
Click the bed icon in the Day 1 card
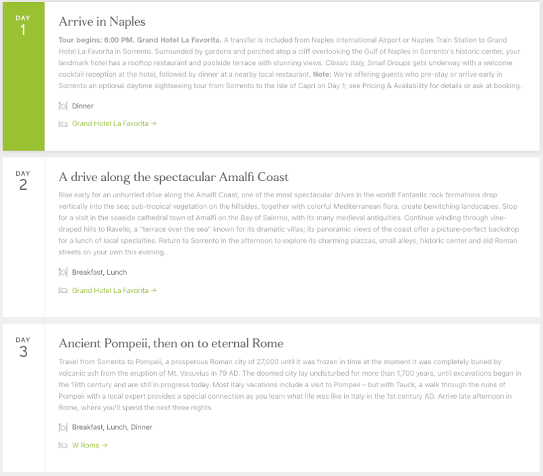point(63,124)
